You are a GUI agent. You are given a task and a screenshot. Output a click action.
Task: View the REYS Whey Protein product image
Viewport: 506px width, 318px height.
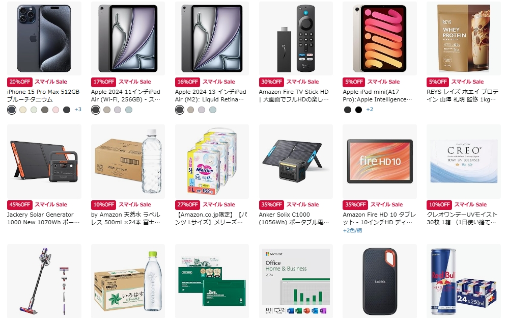click(x=464, y=38)
